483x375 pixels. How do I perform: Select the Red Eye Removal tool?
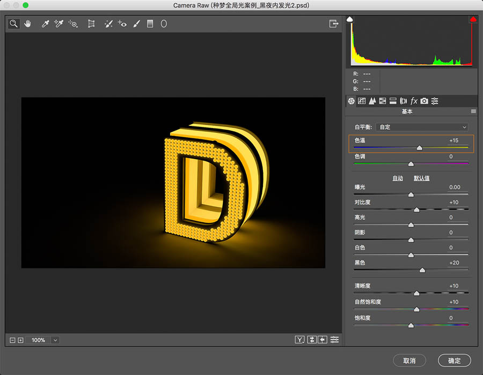122,24
